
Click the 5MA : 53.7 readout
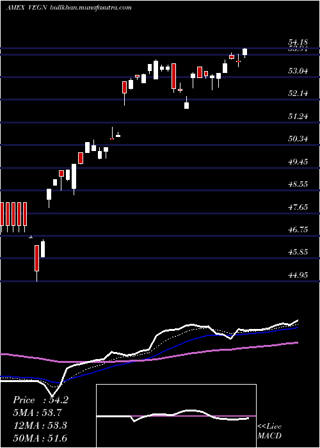[x=37, y=413]
